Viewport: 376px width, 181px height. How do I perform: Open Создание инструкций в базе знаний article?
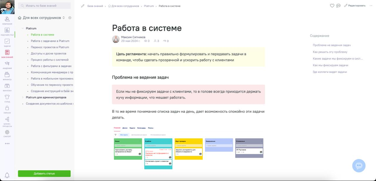click(52, 91)
